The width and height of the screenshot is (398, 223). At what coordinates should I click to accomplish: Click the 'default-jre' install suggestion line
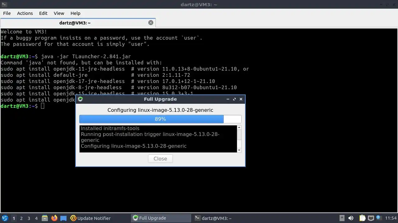95,75
